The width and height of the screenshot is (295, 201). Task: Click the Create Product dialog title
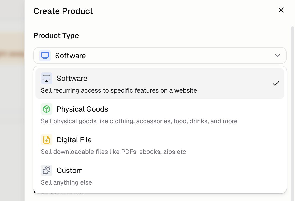[63, 11]
